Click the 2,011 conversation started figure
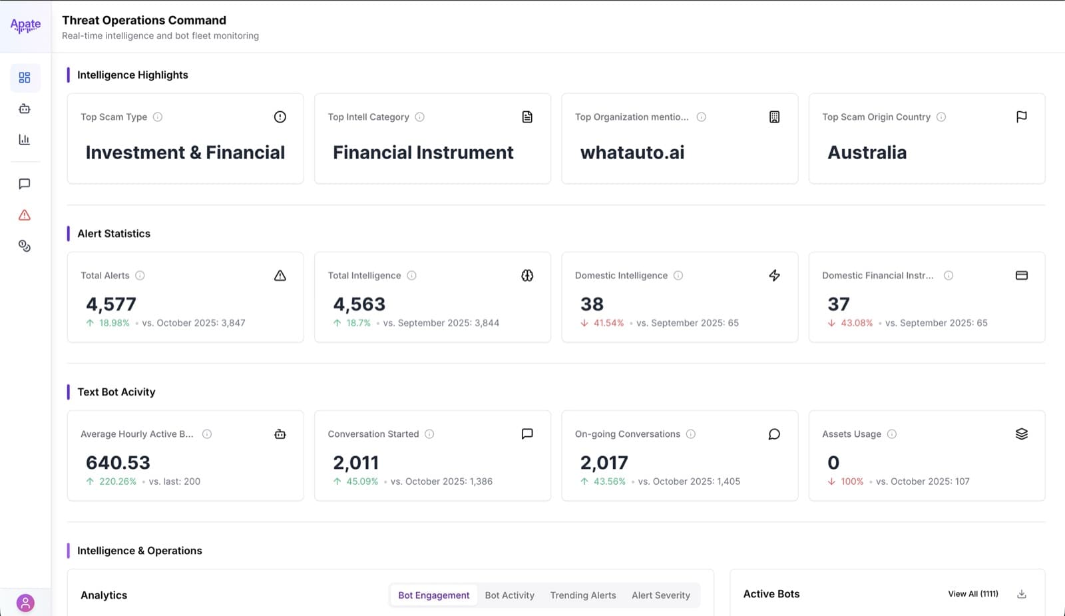Image resolution: width=1065 pixels, height=616 pixels. [356, 463]
